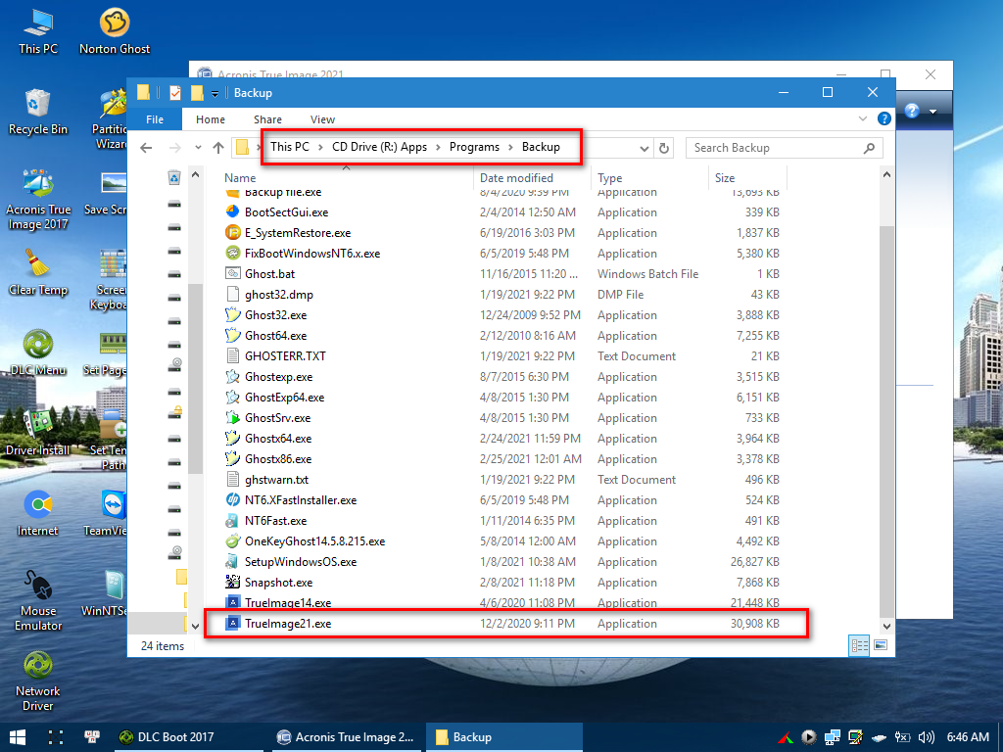The image size is (1003, 752).
Task: Click network tray icon
Action: click(x=833, y=737)
